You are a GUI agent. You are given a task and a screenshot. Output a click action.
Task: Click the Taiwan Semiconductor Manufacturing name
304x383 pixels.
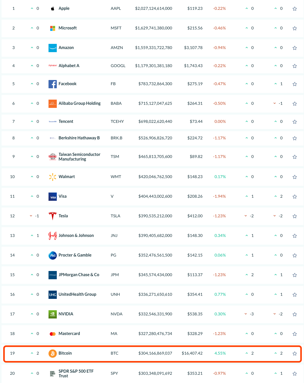79,157
